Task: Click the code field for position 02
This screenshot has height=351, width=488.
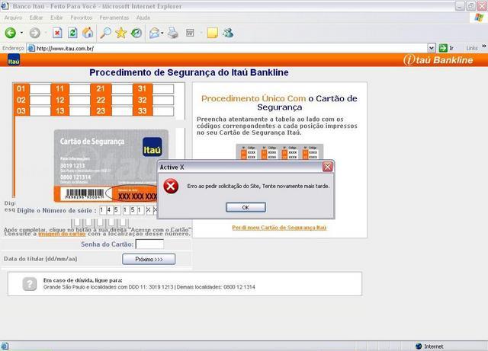Action: 40,100
